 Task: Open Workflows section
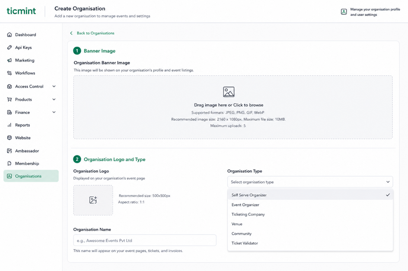[31, 73]
